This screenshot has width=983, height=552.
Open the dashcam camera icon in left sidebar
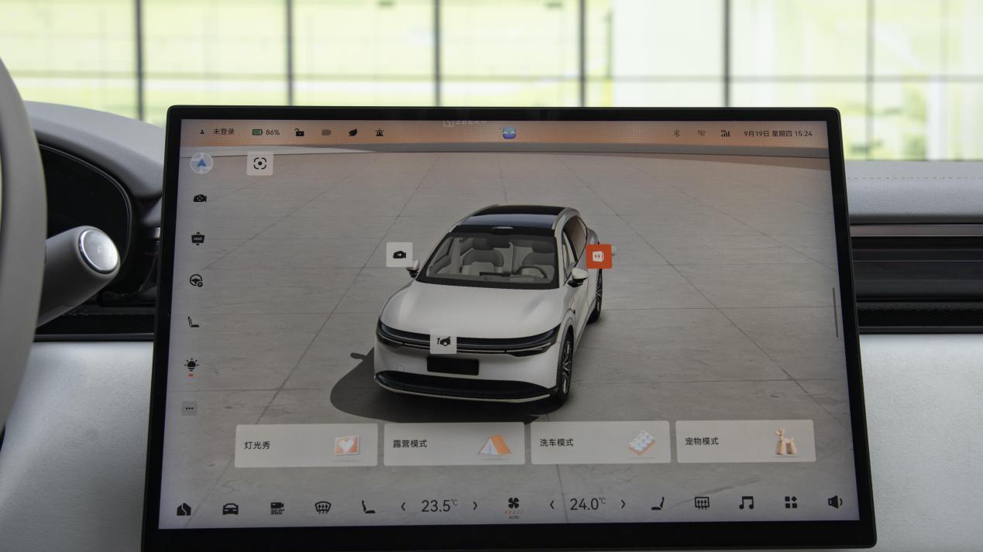click(x=199, y=199)
